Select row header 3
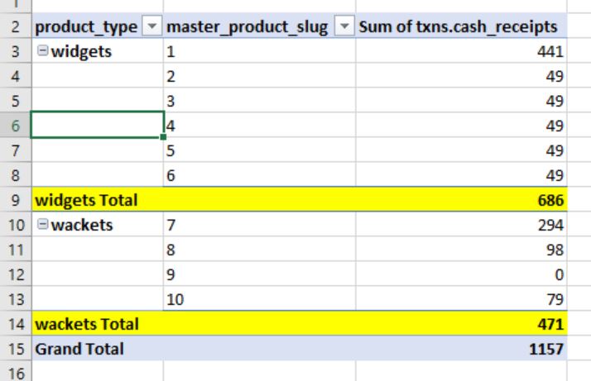591x381 pixels. coord(16,50)
